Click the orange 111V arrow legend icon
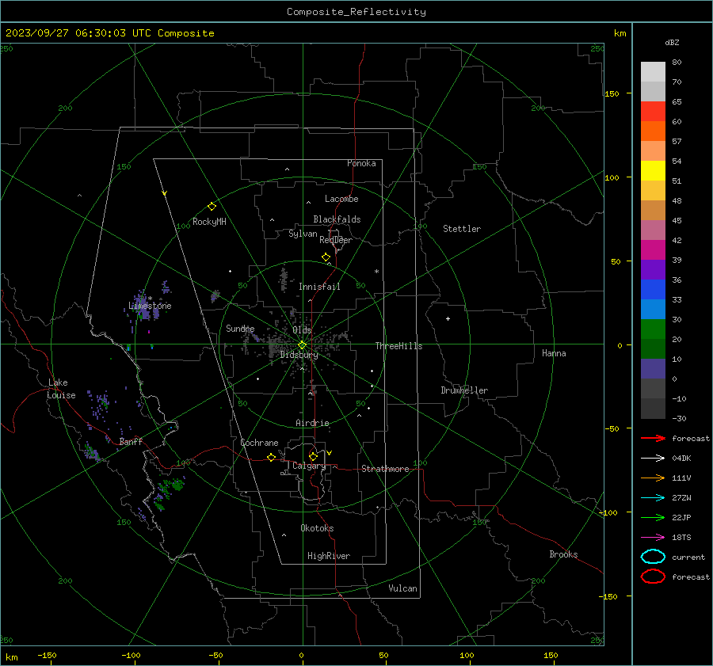The image size is (713, 666). pyautogui.click(x=653, y=478)
